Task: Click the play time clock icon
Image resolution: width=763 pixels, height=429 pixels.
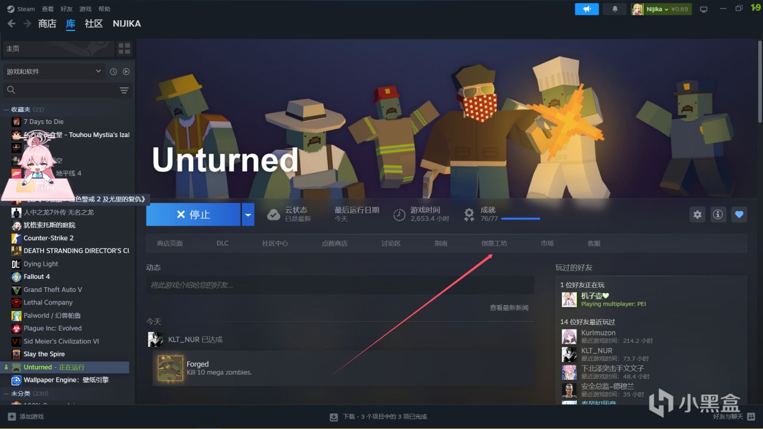Action: pyautogui.click(x=399, y=214)
